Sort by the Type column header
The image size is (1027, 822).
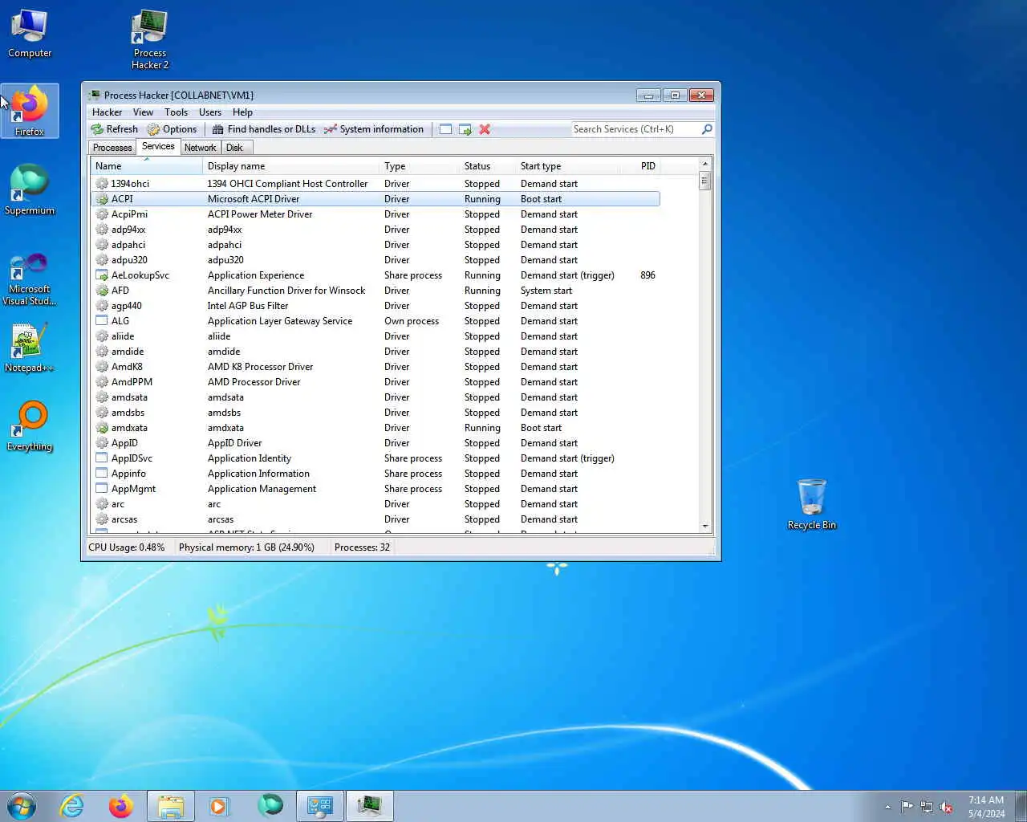419,166
